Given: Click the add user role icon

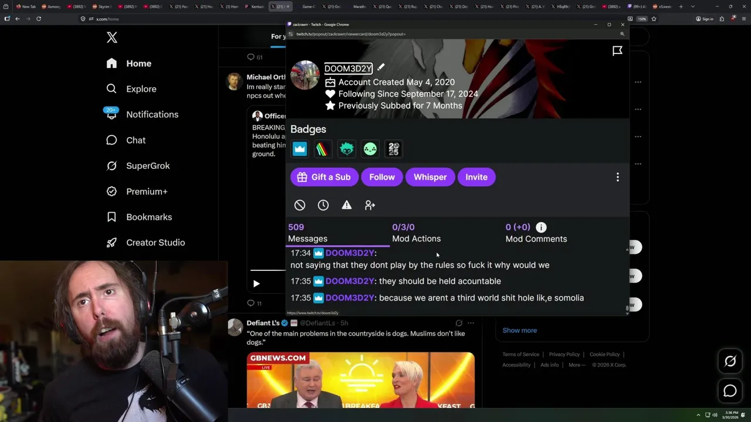Looking at the screenshot, I should pyautogui.click(x=370, y=205).
